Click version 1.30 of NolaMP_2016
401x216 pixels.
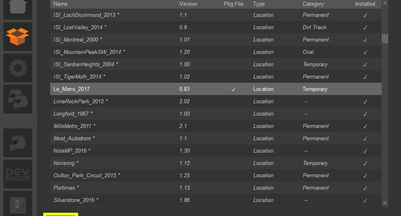click(184, 151)
